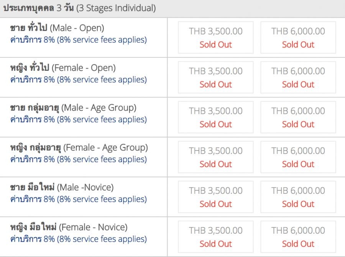Viewport: 345px width, 257px height.
Task: Click THB 6,000.00 box for Male - Age Group
Action: pos(298,117)
